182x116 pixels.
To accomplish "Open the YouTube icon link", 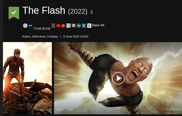I will coord(58,26).
